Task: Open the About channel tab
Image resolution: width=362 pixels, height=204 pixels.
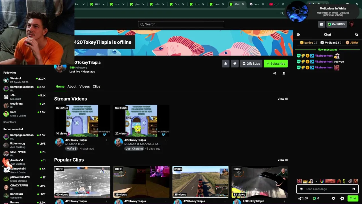Action: [72, 86]
